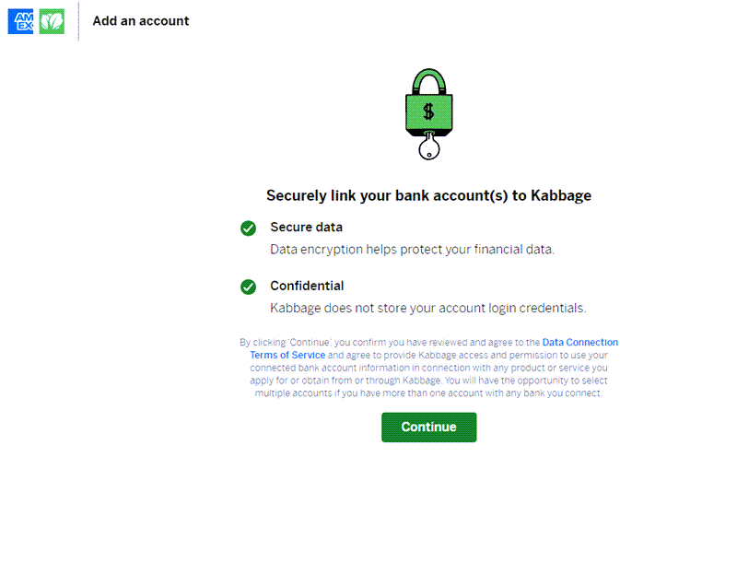Click the Secure data heading
This screenshot has width=737, height=586.
click(307, 227)
